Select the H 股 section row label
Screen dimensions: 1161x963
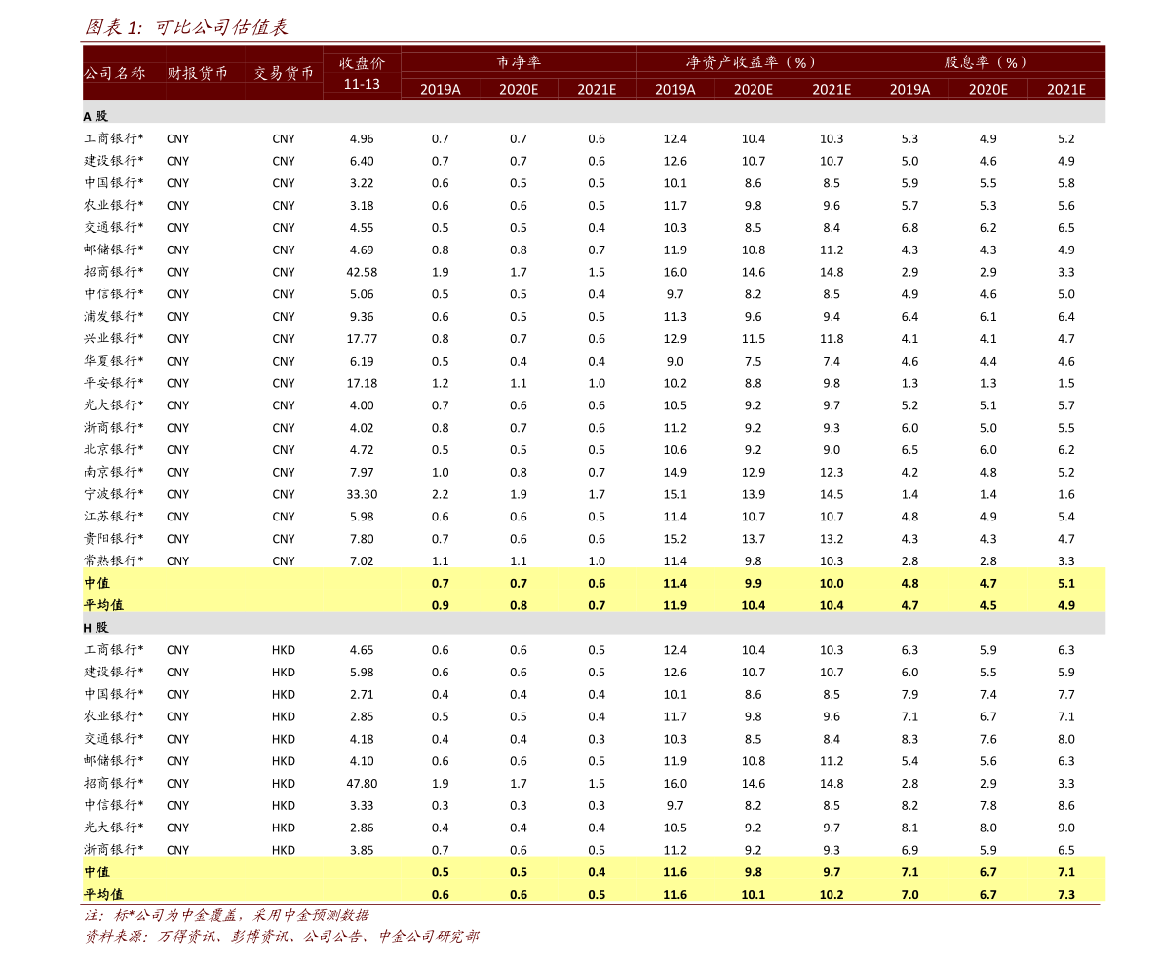[x=96, y=627]
